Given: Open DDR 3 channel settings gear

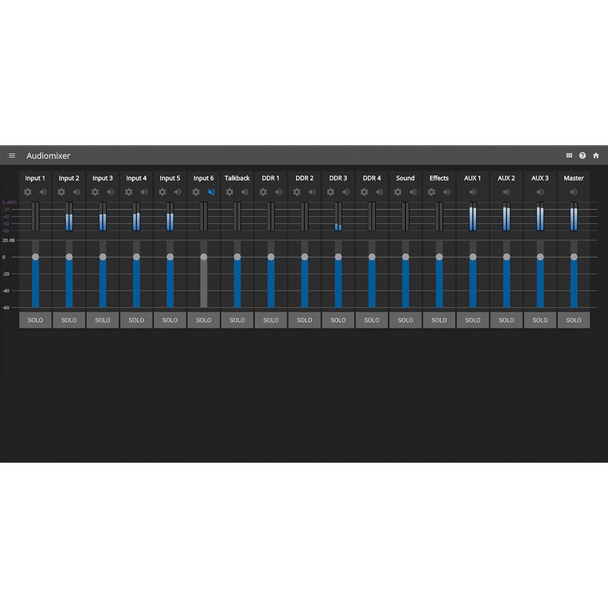Looking at the screenshot, I should (x=330, y=192).
